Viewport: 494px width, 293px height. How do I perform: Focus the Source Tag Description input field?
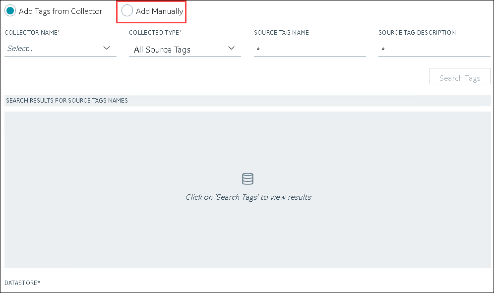pyautogui.click(x=434, y=49)
